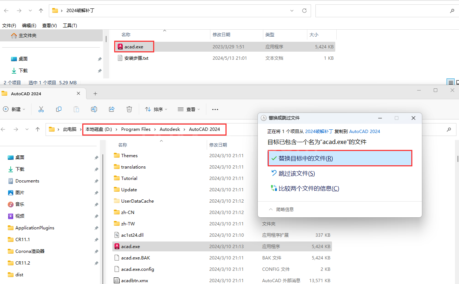Open the 文件(F) menu
The height and width of the screenshot is (284, 459).
click(9, 26)
